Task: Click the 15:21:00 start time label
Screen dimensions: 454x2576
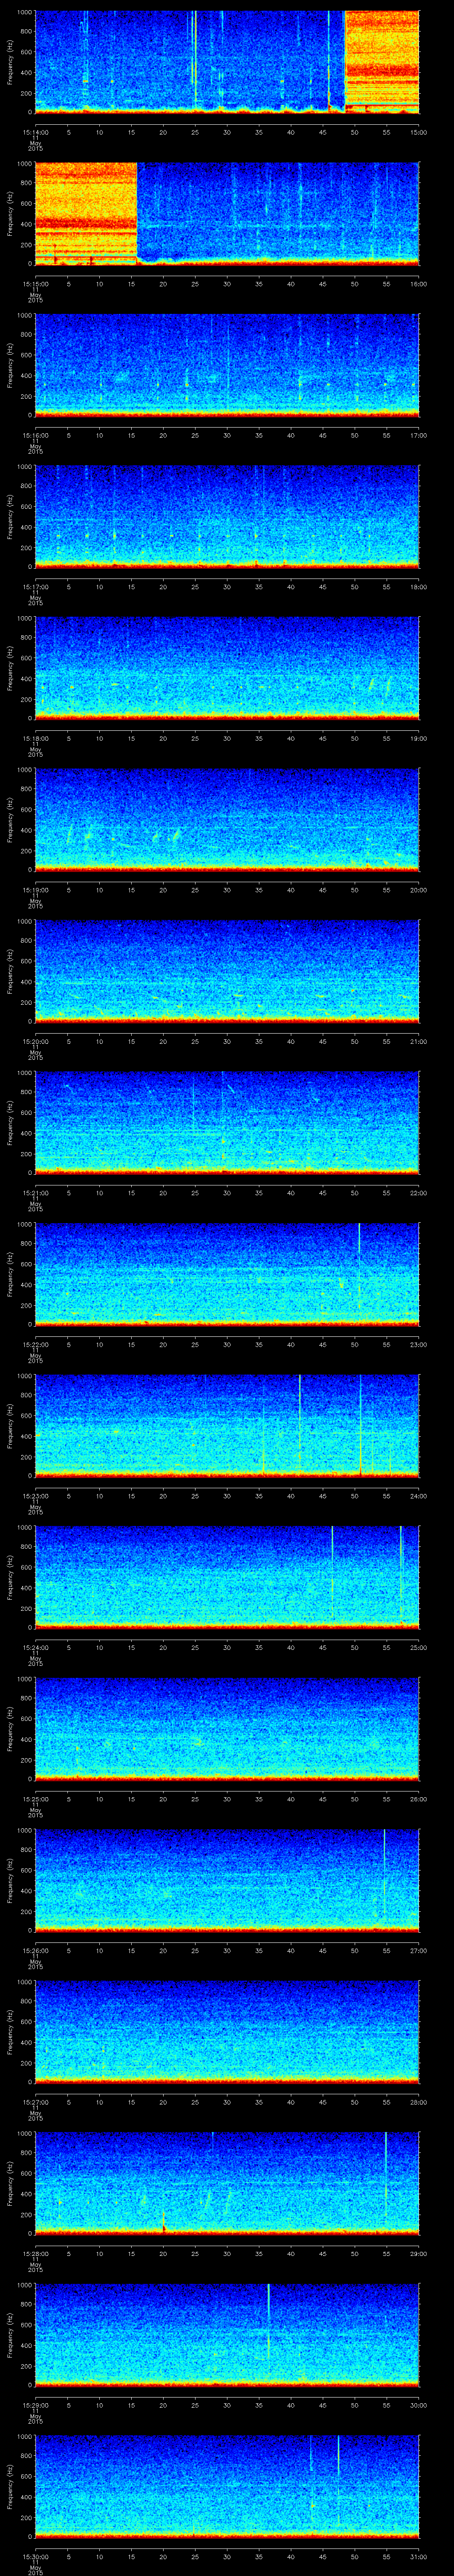Action: tap(35, 1193)
